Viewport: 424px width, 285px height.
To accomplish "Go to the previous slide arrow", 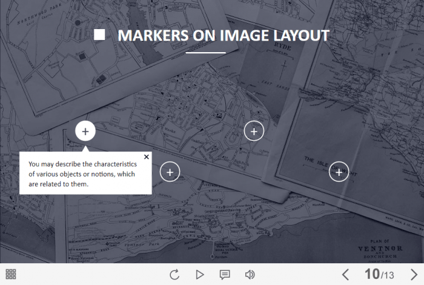I will pyautogui.click(x=345, y=275).
